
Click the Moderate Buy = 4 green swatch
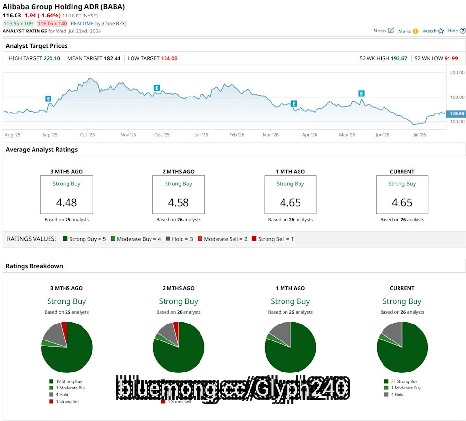[x=113, y=239]
